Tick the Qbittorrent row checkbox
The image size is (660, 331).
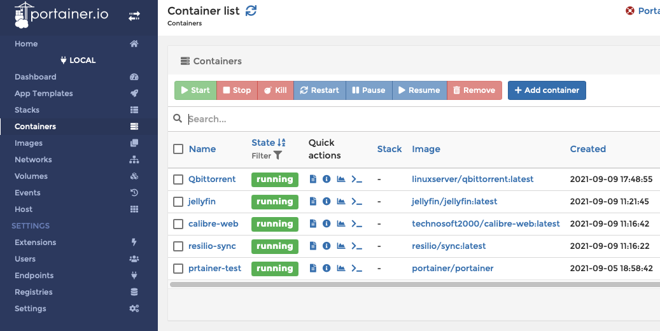(x=178, y=180)
